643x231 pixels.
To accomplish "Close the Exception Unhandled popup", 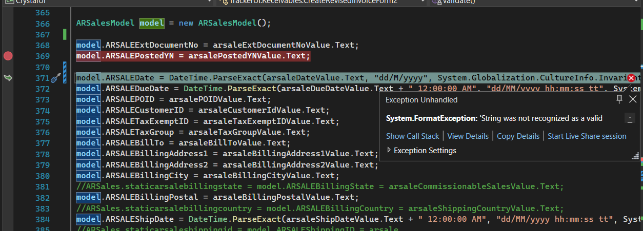I will pos(633,99).
